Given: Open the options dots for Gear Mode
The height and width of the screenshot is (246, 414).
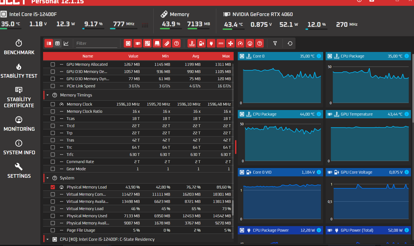Looking at the screenshot, I should [62, 169].
